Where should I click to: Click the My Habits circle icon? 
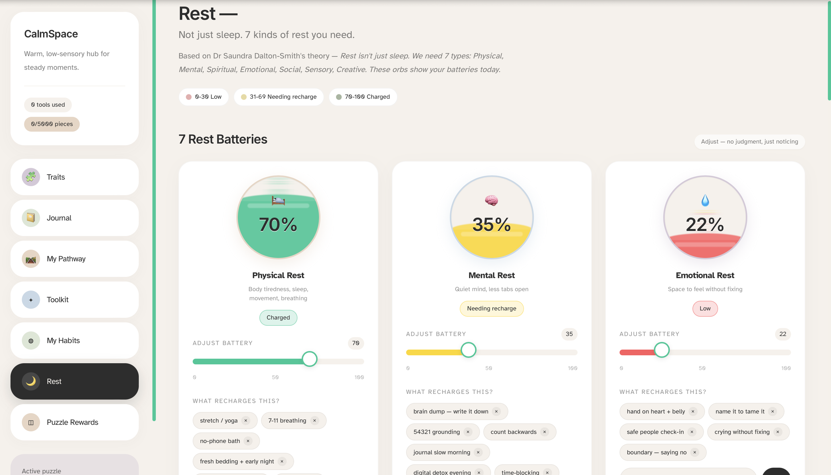[31, 340]
